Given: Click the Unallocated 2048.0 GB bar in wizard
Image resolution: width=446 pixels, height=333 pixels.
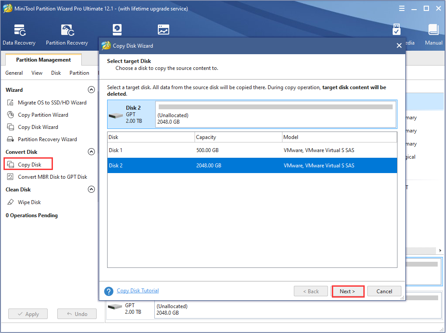Looking at the screenshot, I should (x=275, y=114).
